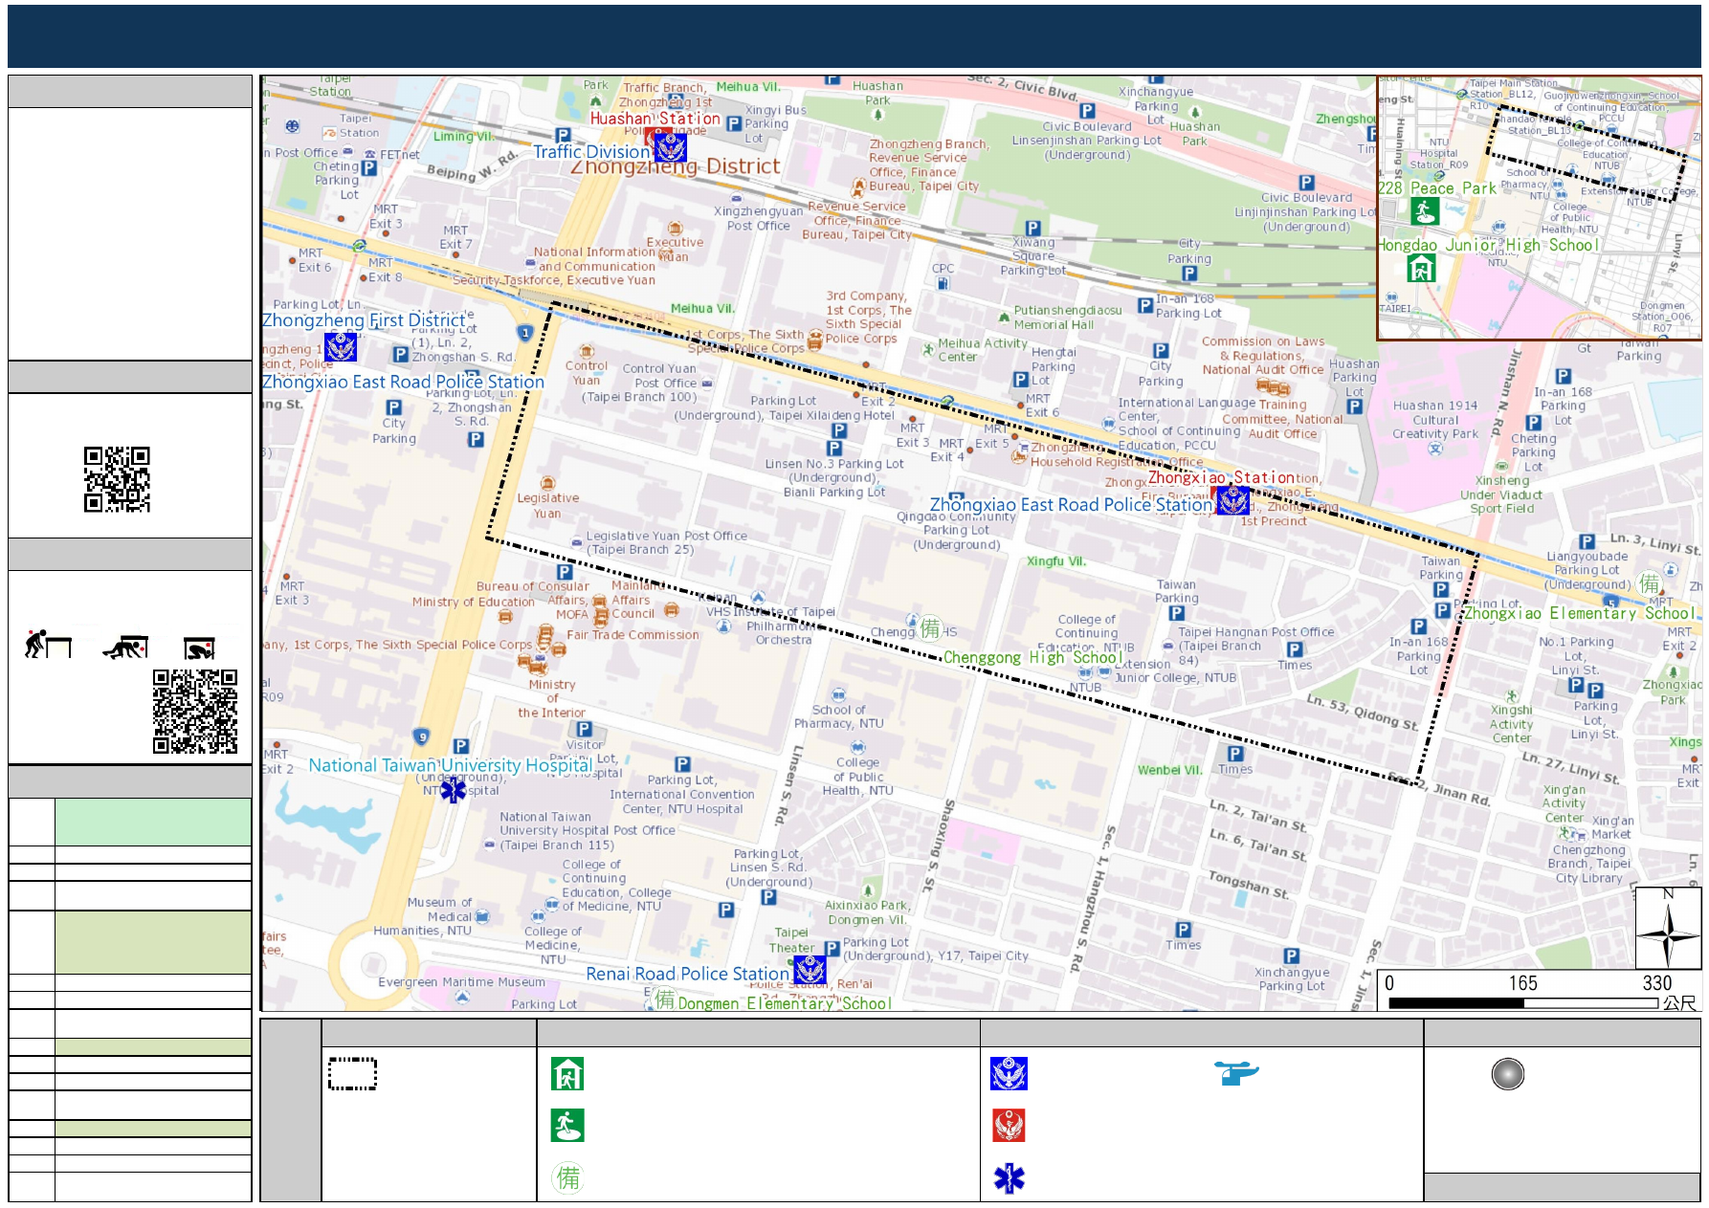The width and height of the screenshot is (1709, 1208).
Task: Click "Huashan 1914 Cultural Creativity Park" label
Action: 1435,420
